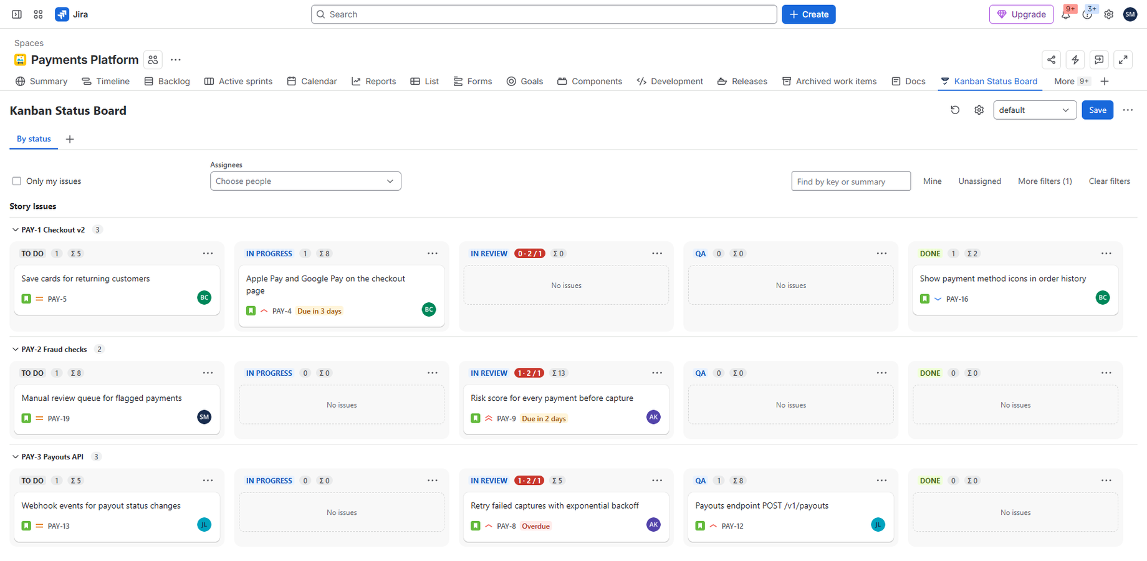Click the BC avatar on PAY-4 card

pyautogui.click(x=429, y=310)
